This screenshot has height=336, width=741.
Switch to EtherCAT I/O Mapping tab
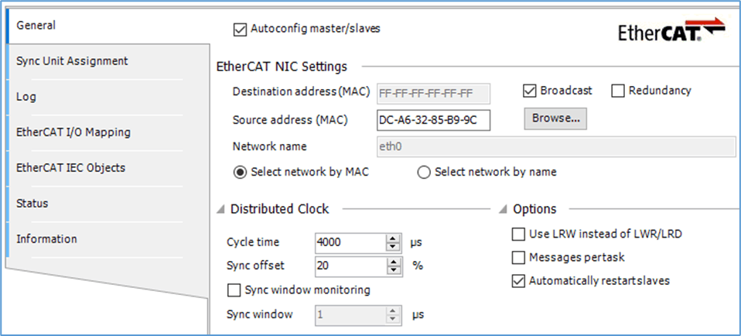coord(73,132)
